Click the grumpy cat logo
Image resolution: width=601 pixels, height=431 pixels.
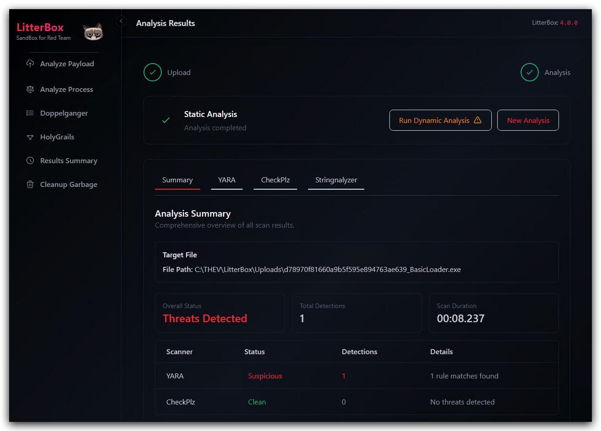pos(93,32)
